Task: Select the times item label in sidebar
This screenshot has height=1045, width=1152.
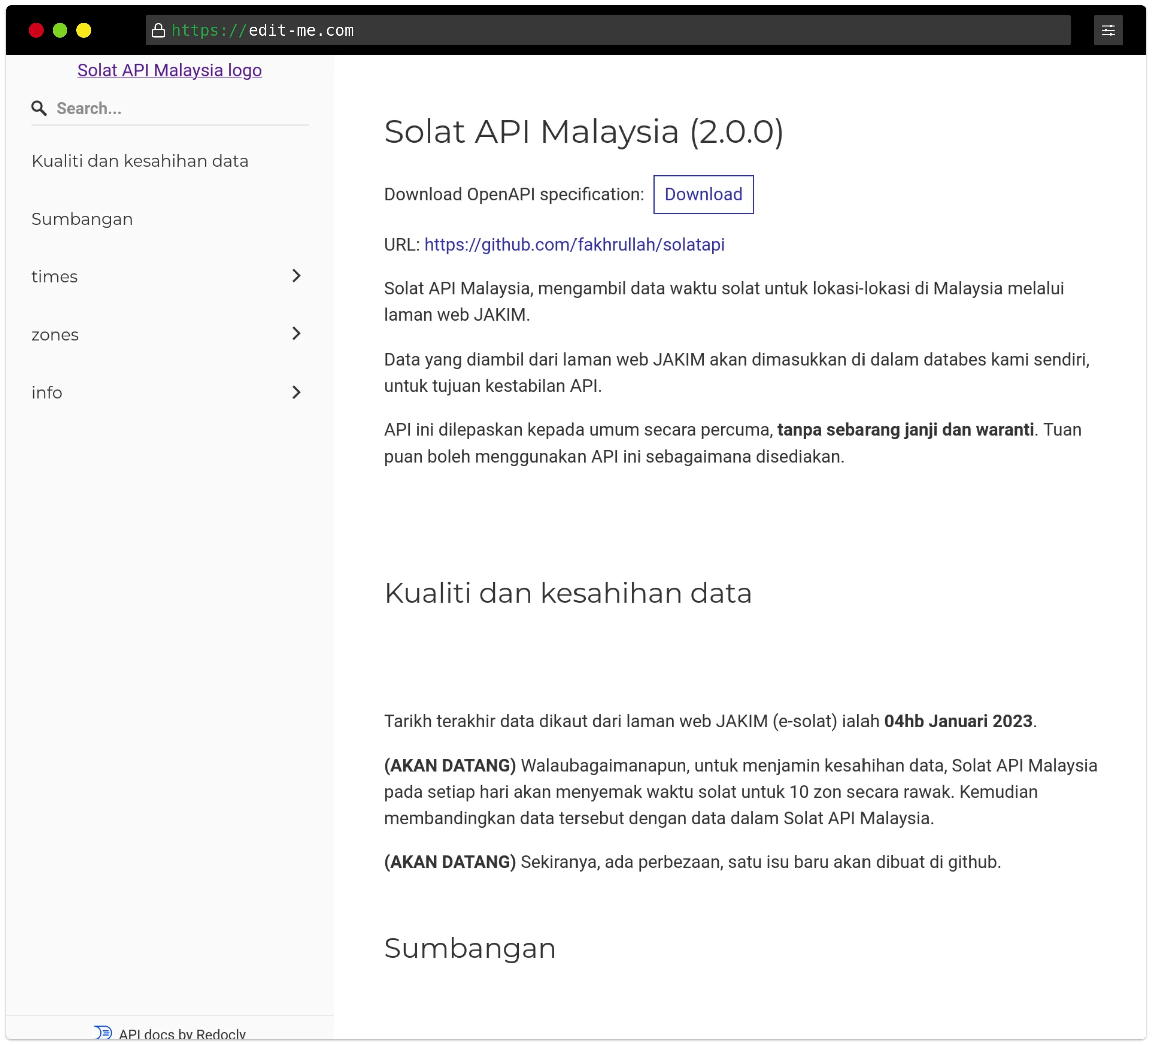Action: click(54, 276)
